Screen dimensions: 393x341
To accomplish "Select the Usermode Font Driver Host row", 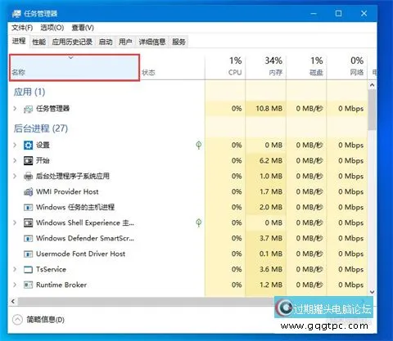I will coord(188,254).
